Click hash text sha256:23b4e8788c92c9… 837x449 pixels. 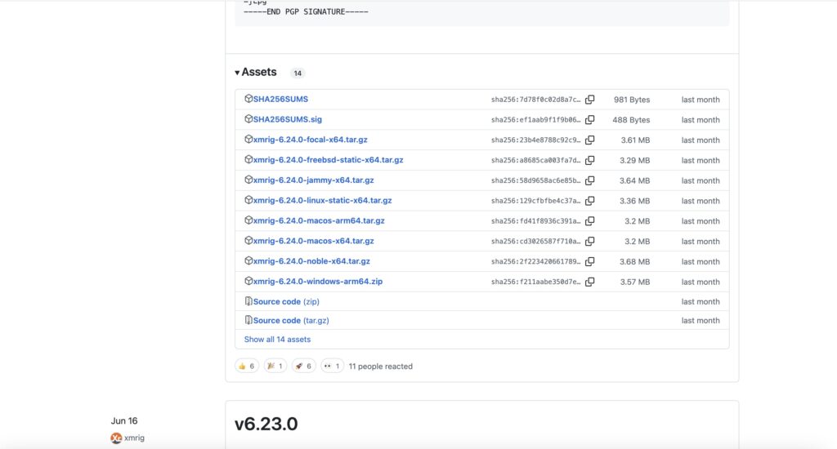tap(536, 140)
